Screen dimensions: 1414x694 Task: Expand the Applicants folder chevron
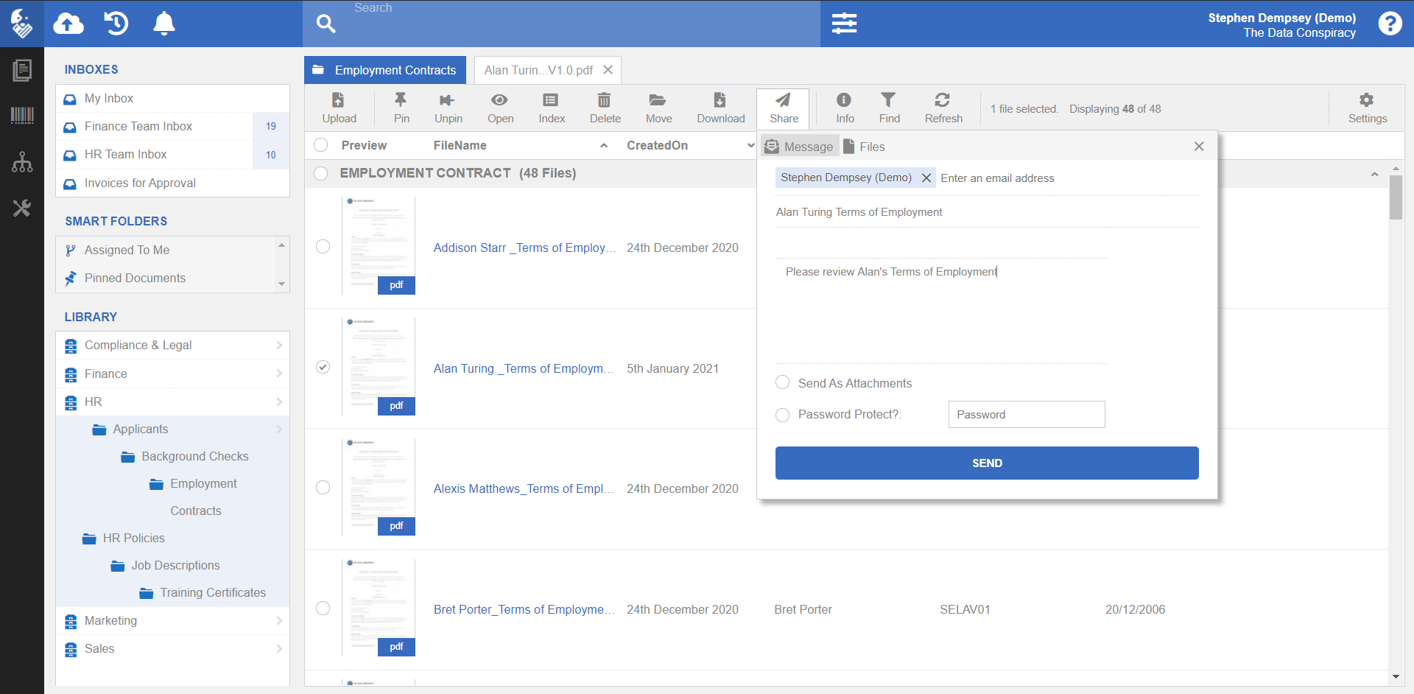tap(279, 429)
